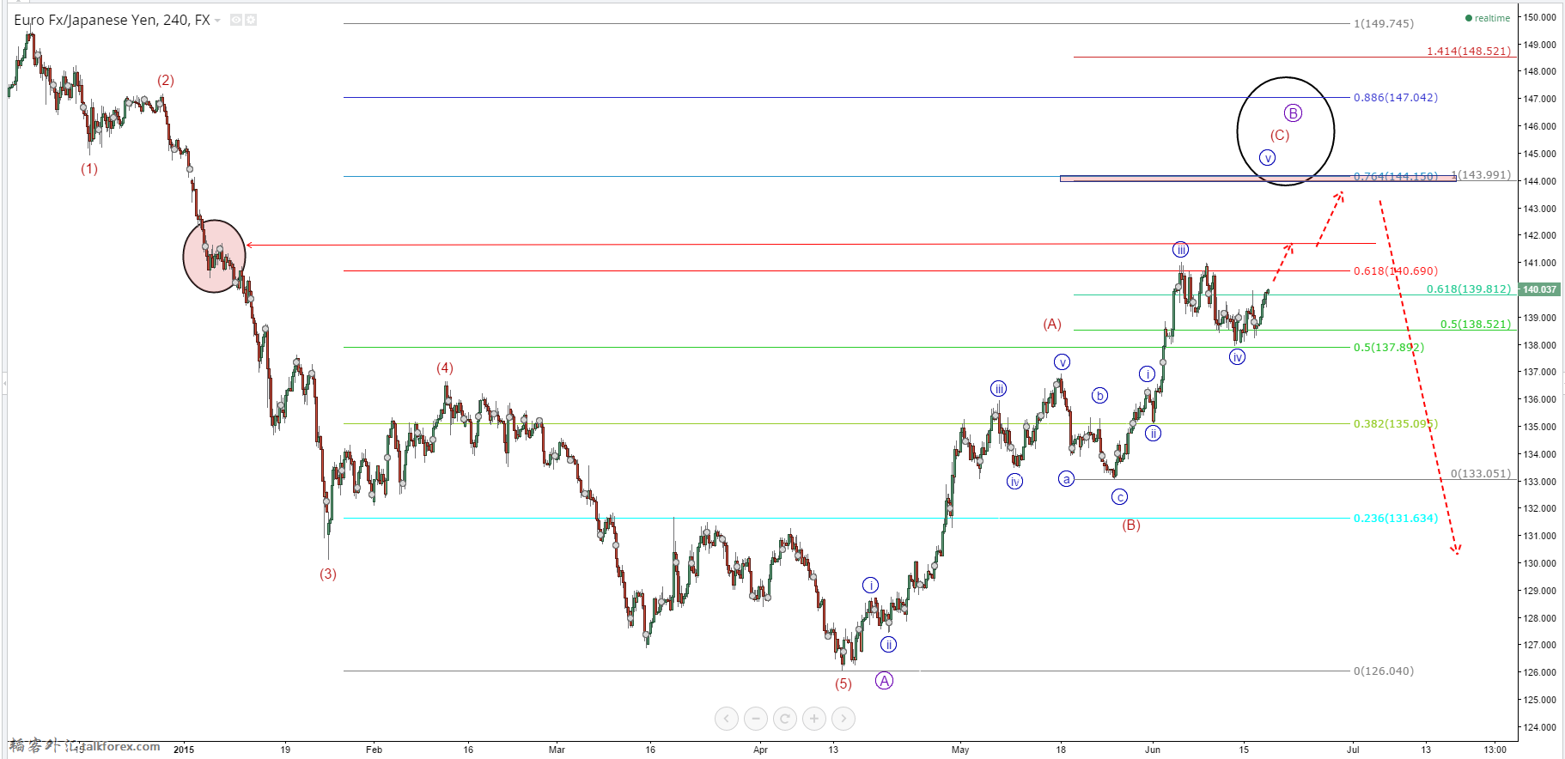Click the red (1) wave label
The height and width of the screenshot is (759, 1565).
(x=89, y=169)
